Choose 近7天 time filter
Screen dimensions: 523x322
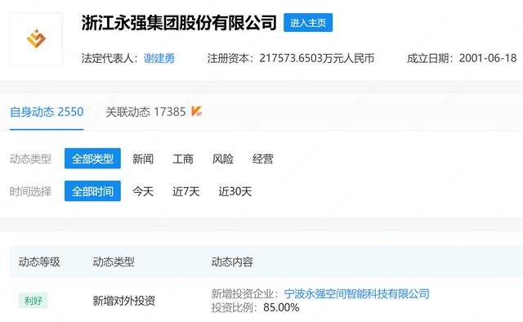coord(186,191)
